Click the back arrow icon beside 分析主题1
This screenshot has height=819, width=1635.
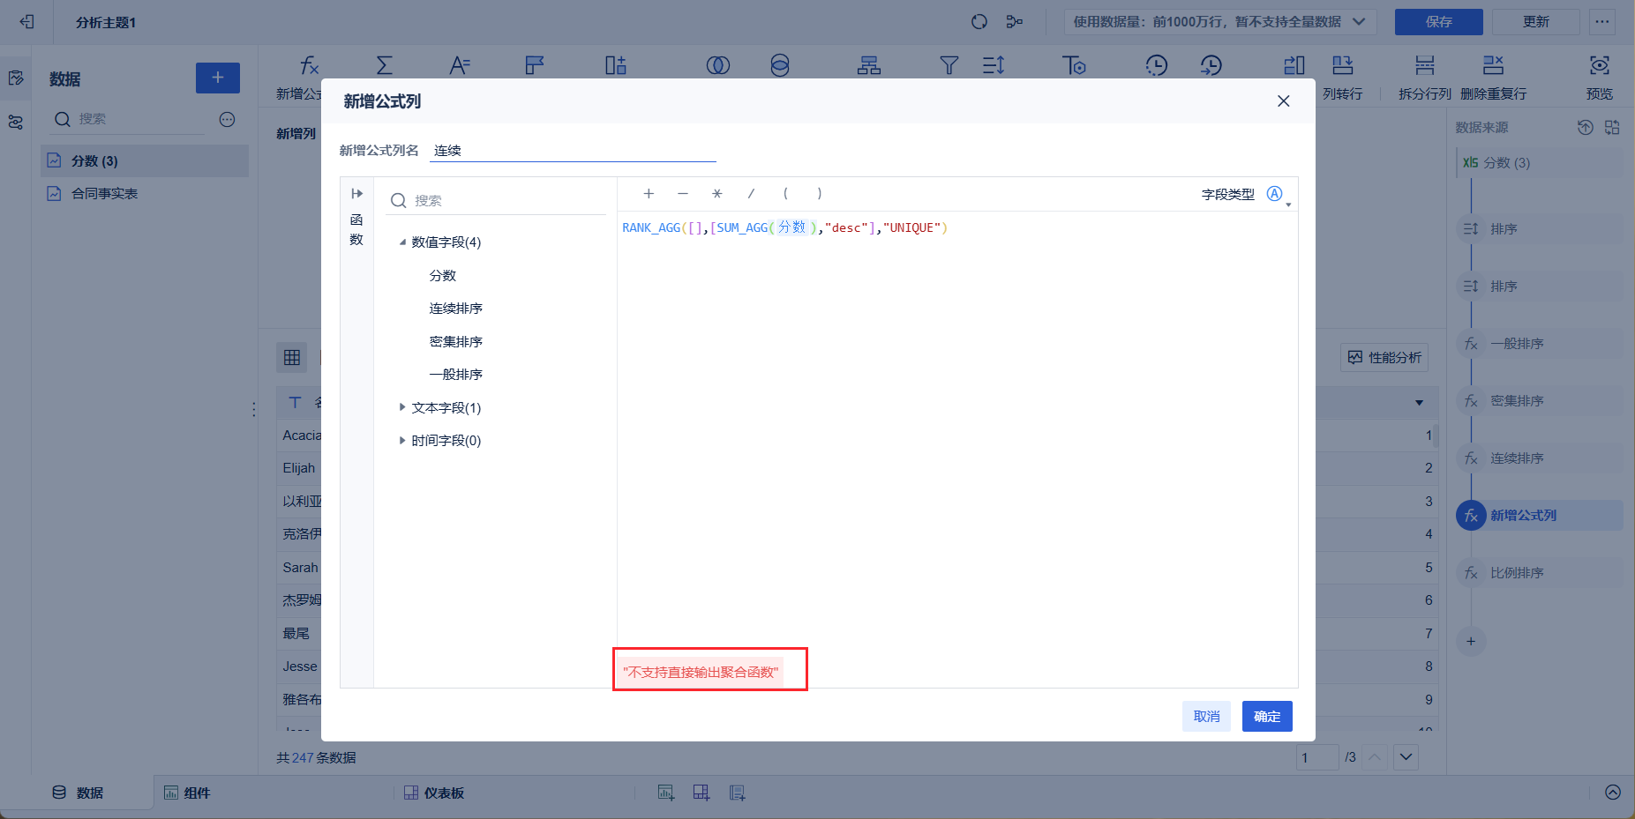26,21
